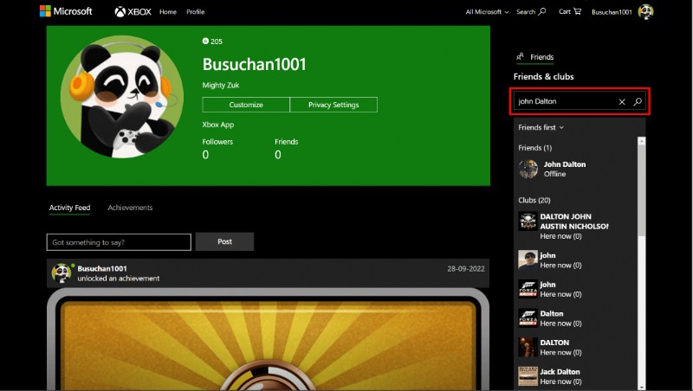Screen dimensions: 693x391
Task: Click the Busuchan1001 account name in header
Action: pyautogui.click(x=612, y=12)
